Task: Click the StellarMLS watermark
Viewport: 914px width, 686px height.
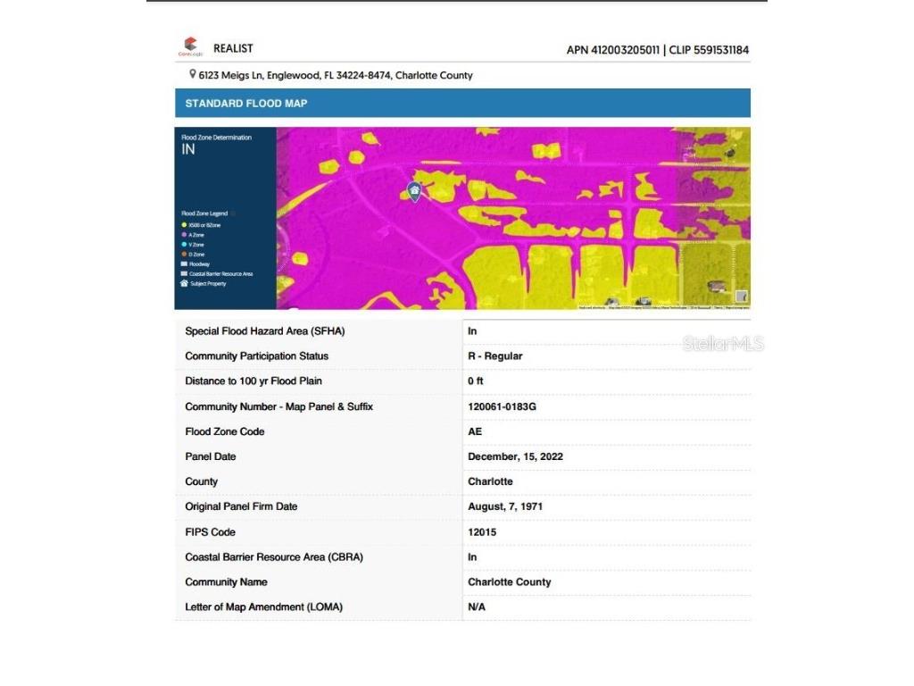Action: (723, 344)
